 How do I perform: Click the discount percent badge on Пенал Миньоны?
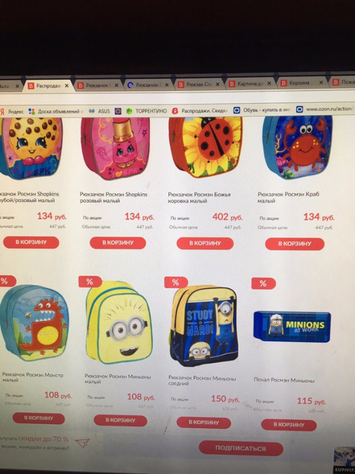point(263,283)
